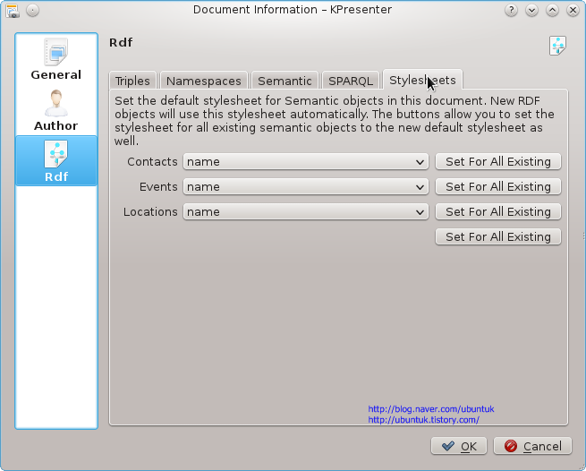This screenshot has height=471, width=586.
Task: Close the Document Information dialog
Action: pyautogui.click(x=573, y=10)
